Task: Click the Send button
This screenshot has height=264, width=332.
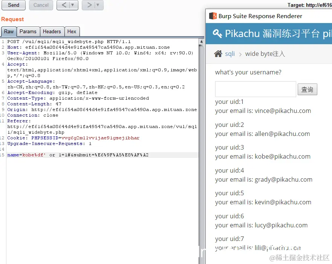Action: tap(14, 5)
